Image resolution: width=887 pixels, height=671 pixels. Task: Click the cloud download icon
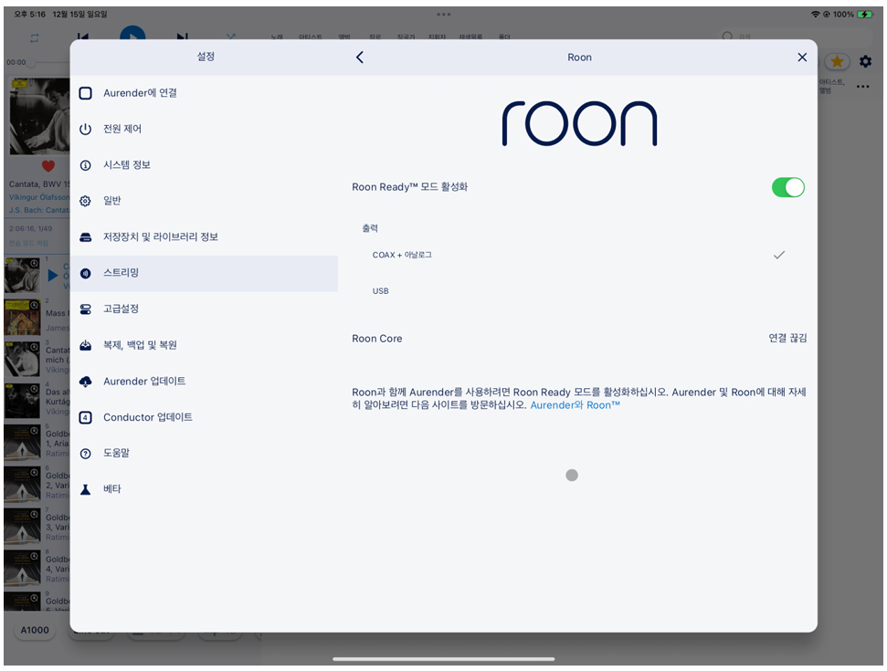tap(86, 382)
